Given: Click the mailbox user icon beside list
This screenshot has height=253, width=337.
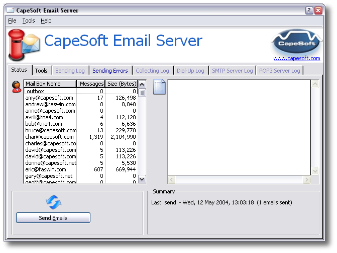Looking at the screenshot, I should [x=16, y=87].
